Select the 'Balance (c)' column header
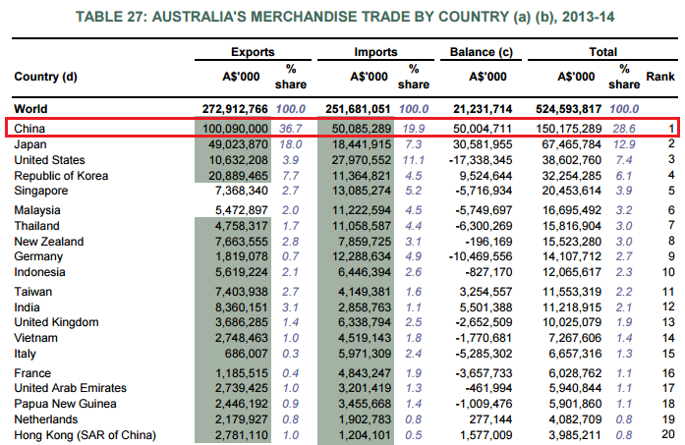 pyautogui.click(x=481, y=52)
